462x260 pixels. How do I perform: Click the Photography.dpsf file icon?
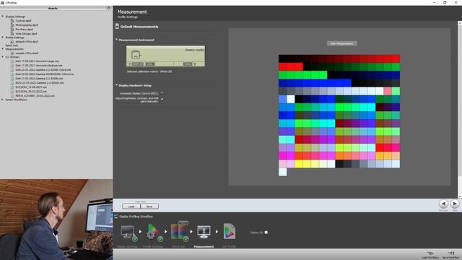point(12,25)
